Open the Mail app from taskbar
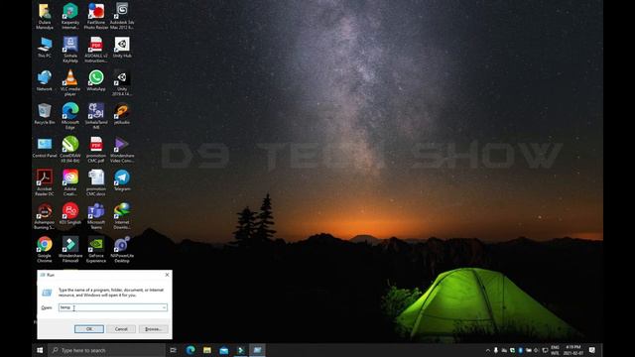The height and width of the screenshot is (357, 635). (223, 350)
